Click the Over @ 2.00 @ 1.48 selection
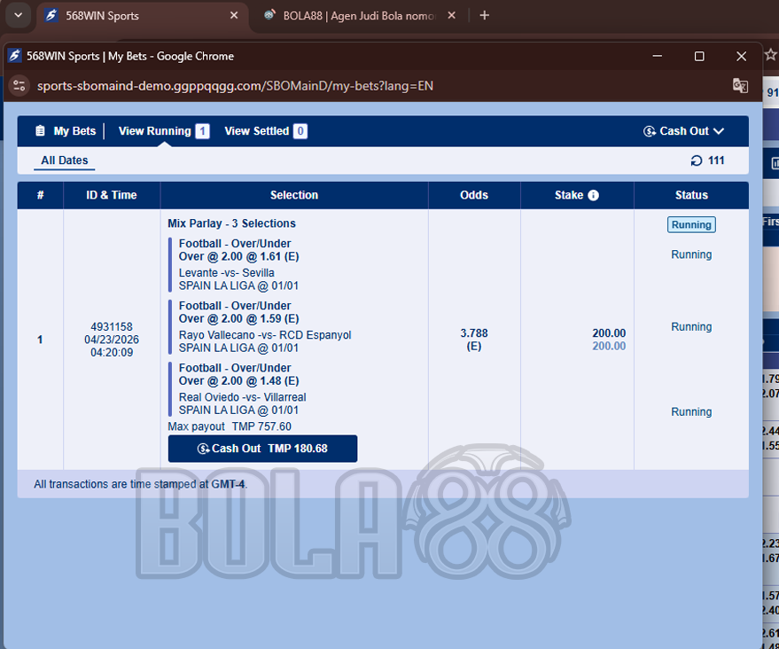The height and width of the screenshot is (649, 779). [239, 380]
